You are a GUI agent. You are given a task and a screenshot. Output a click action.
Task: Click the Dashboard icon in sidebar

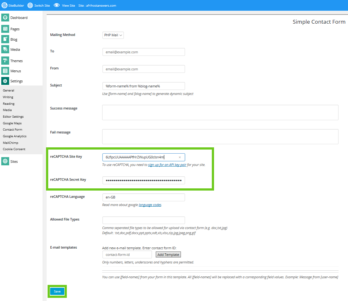click(5, 18)
